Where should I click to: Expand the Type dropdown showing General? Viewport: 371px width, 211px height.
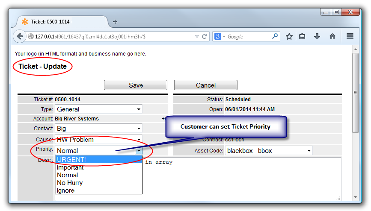pyautogui.click(x=98, y=109)
